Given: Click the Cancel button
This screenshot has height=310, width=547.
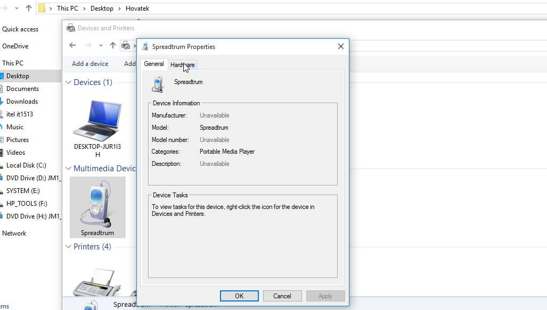Looking at the screenshot, I should pos(282,296).
